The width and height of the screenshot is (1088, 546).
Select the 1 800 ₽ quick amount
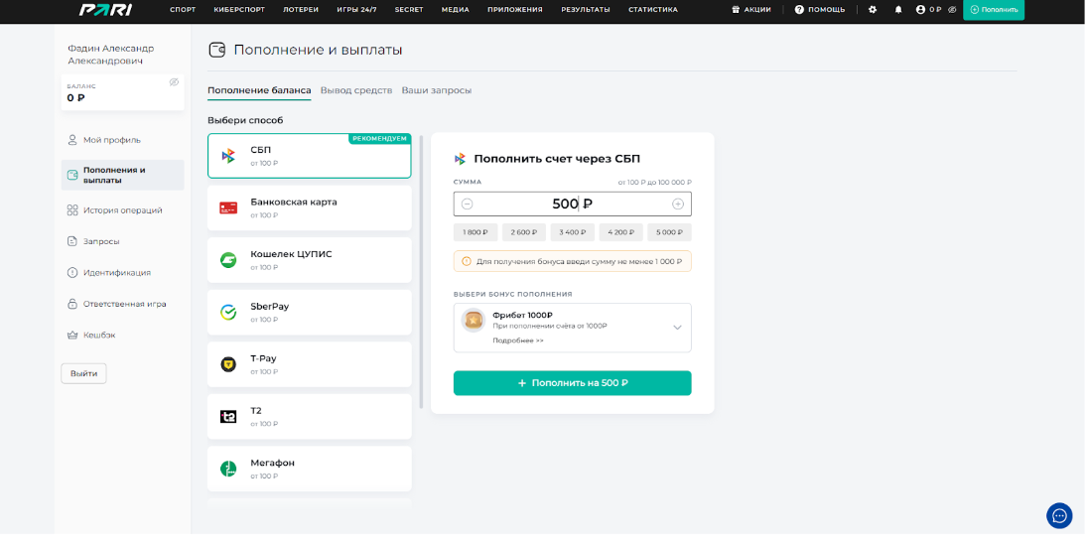(x=475, y=232)
